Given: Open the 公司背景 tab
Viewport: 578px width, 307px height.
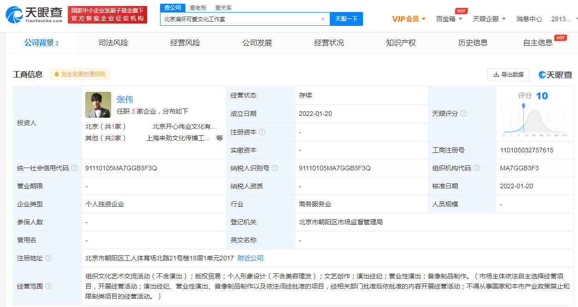Looking at the screenshot, I should pyautogui.click(x=42, y=43).
